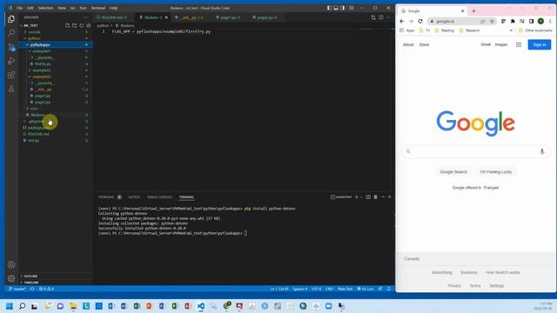The height and width of the screenshot is (313, 557).
Task: Open Customize Layout button in title bar
Action: coord(352,8)
